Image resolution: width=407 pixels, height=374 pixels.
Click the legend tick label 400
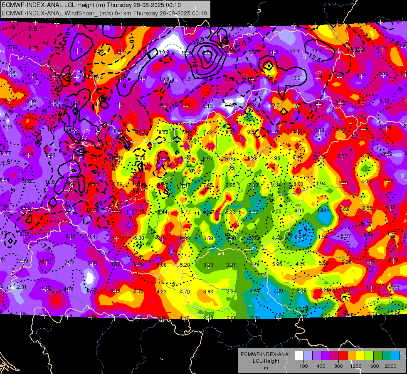point(321,366)
